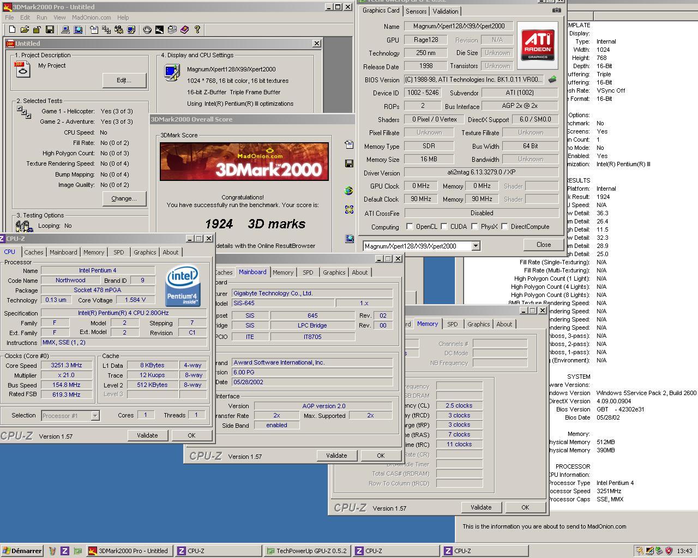Image resolution: width=698 pixels, height=558 pixels.
Task: Click Validate in the CPU-Z Memory window
Action: [481, 507]
